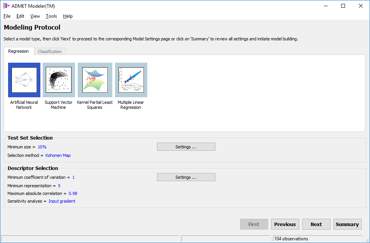
Task: Open the View menu
Action: click(x=35, y=16)
